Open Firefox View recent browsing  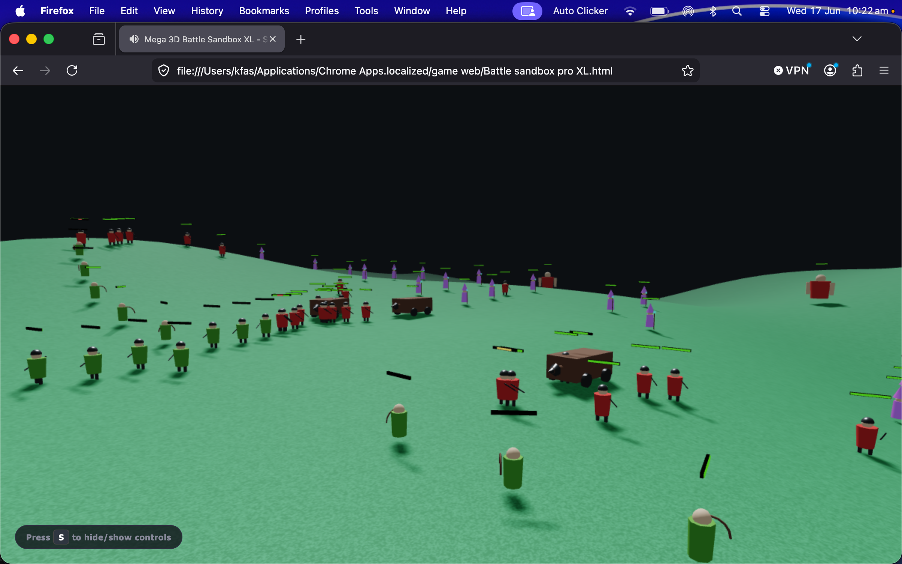pos(99,39)
